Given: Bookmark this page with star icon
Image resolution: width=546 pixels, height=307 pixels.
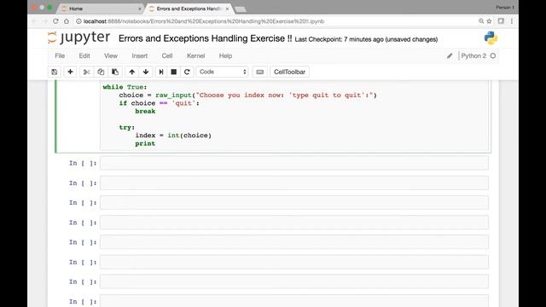Looking at the screenshot, I should 489,21.
